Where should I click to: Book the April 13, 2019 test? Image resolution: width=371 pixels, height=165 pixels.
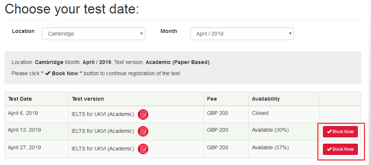[340, 132]
